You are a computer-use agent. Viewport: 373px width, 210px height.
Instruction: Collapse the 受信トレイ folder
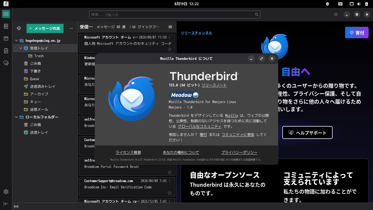click(x=21, y=48)
